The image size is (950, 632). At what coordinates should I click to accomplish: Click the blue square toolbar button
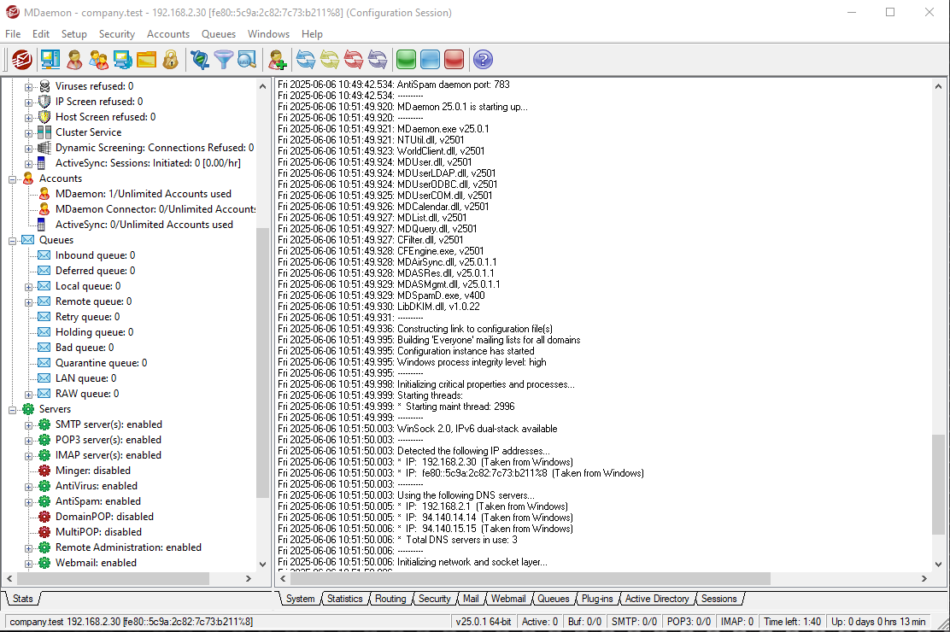click(x=430, y=60)
